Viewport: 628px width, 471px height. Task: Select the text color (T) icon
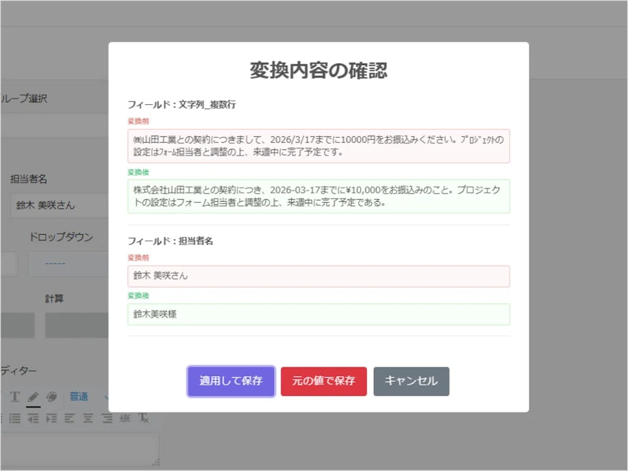tap(15, 397)
